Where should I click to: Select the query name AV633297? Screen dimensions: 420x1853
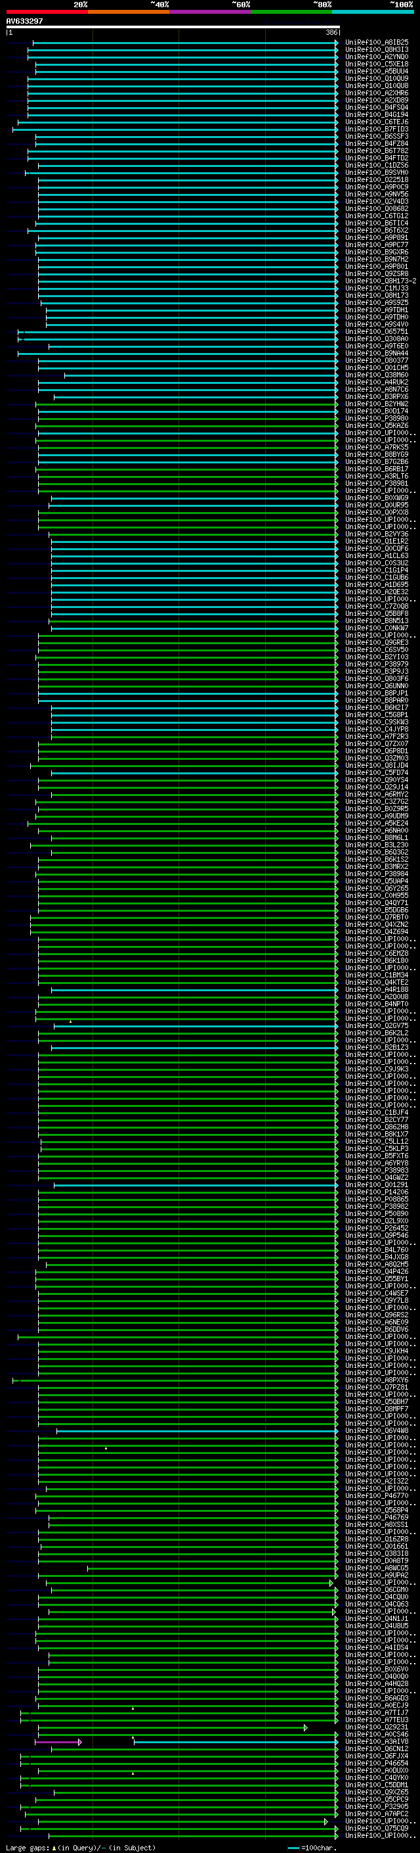[x=24, y=21]
